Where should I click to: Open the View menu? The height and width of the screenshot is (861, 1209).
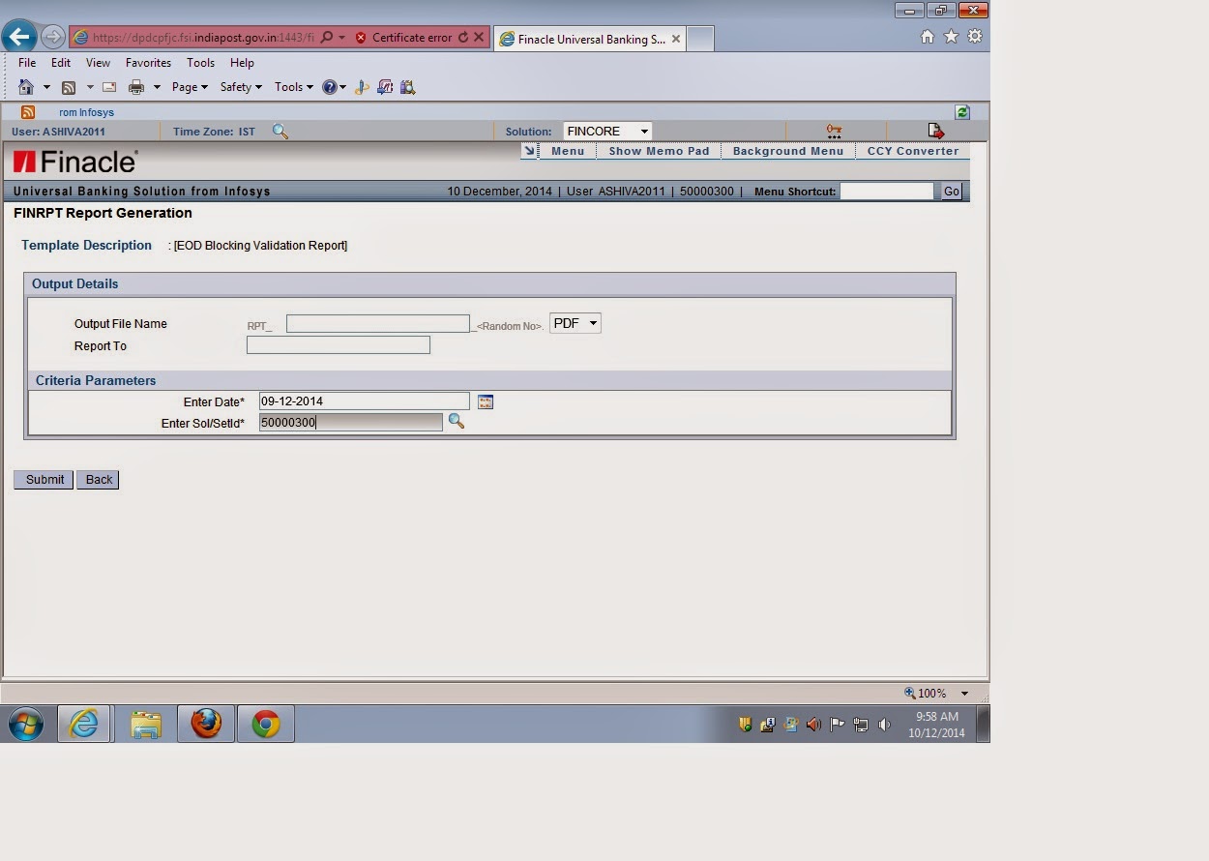[98, 63]
